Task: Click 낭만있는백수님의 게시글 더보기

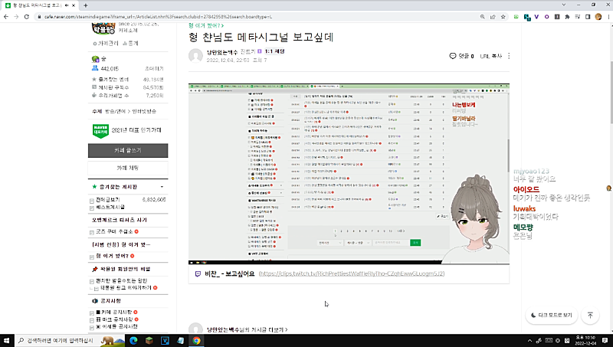Action: 247,330
